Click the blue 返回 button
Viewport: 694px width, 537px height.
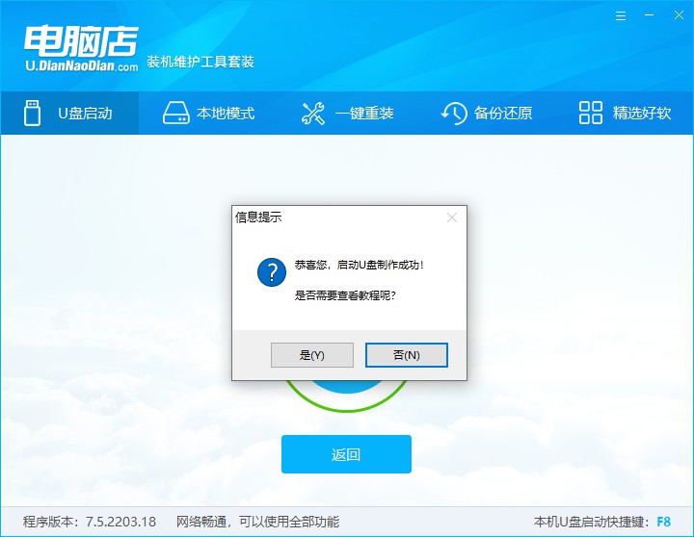tap(346, 454)
